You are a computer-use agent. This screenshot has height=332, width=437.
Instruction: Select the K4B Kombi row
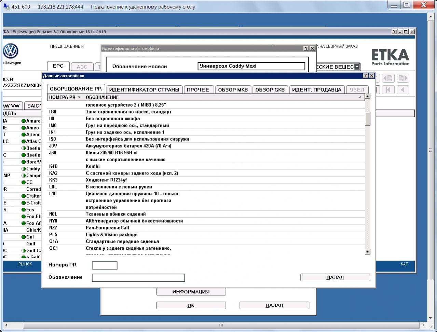pos(206,166)
